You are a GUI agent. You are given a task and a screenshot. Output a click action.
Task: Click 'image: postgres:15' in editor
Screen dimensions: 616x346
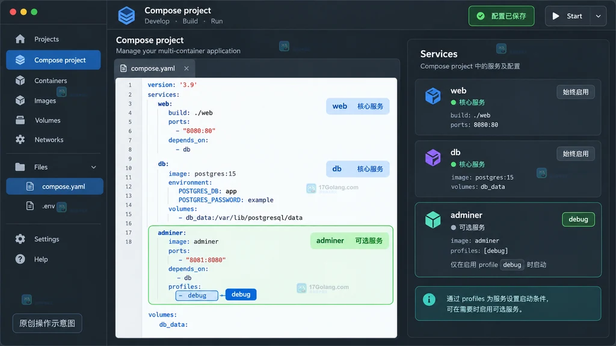click(x=202, y=174)
